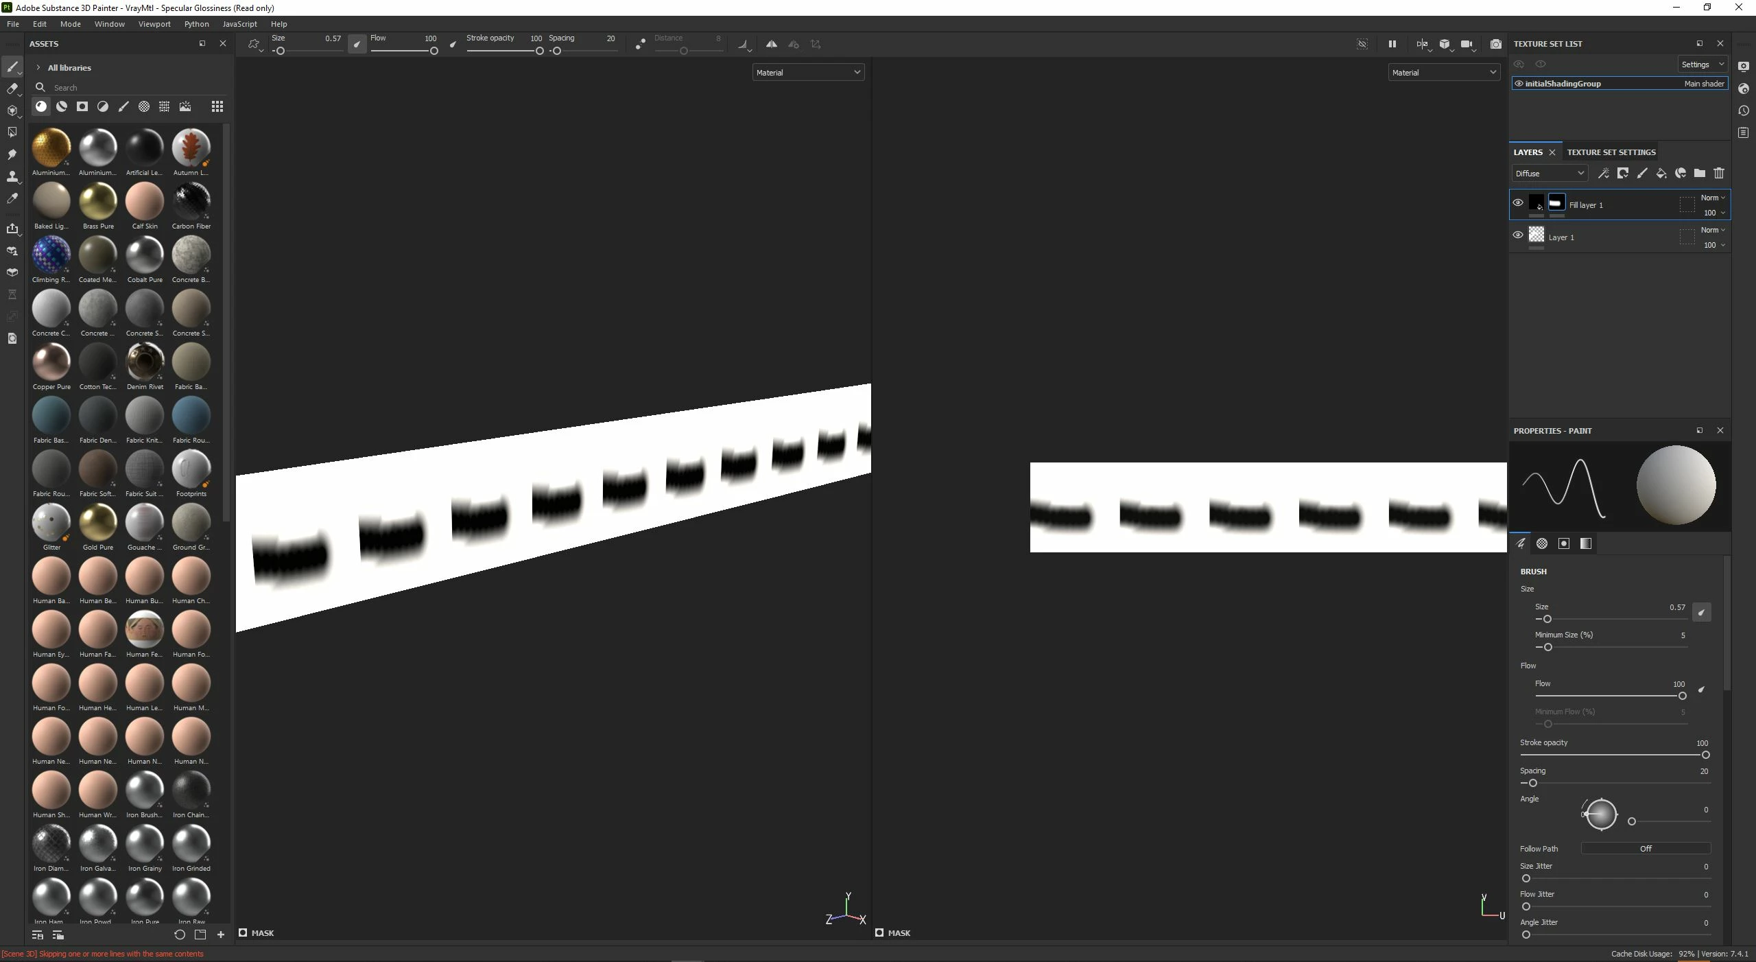Add a fill layer using bucket icon

[x=1661, y=174]
